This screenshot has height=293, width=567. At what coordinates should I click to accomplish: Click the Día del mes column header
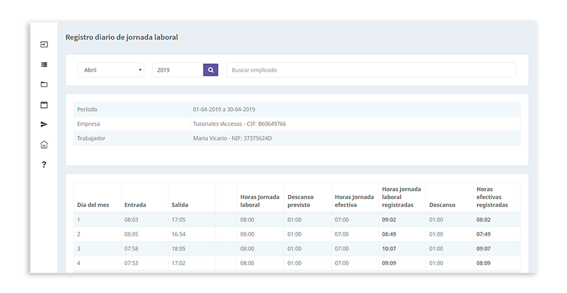click(x=93, y=204)
